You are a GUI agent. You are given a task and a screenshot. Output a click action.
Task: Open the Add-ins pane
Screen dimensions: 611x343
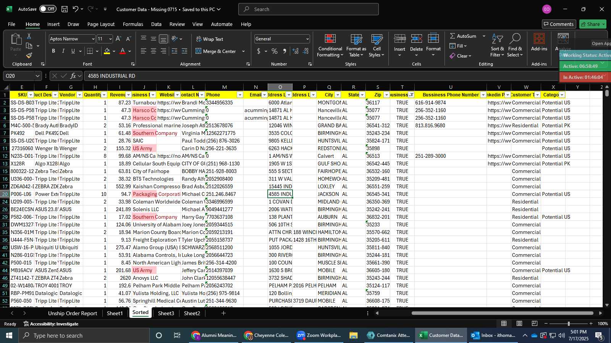(x=539, y=43)
